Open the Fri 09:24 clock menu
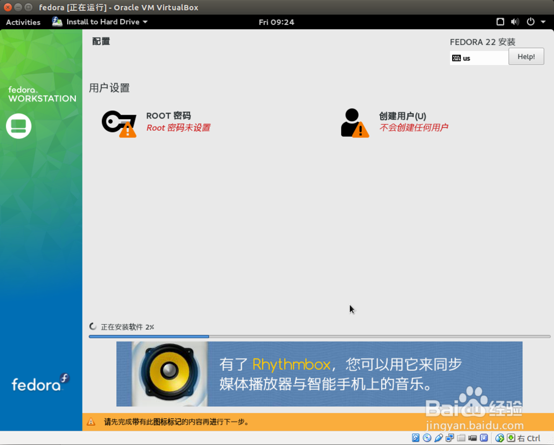 [x=276, y=22]
